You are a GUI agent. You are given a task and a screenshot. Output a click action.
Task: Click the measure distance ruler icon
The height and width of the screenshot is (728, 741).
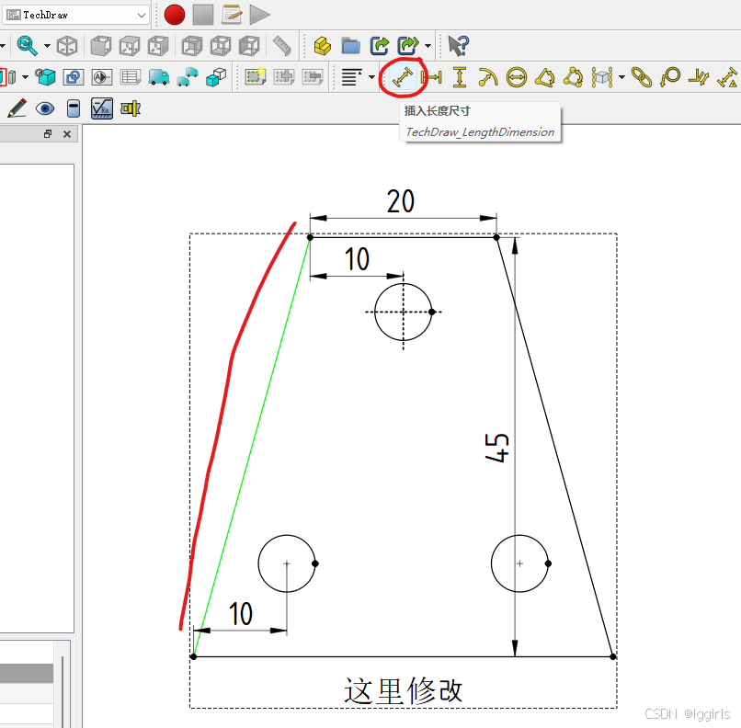[x=282, y=46]
